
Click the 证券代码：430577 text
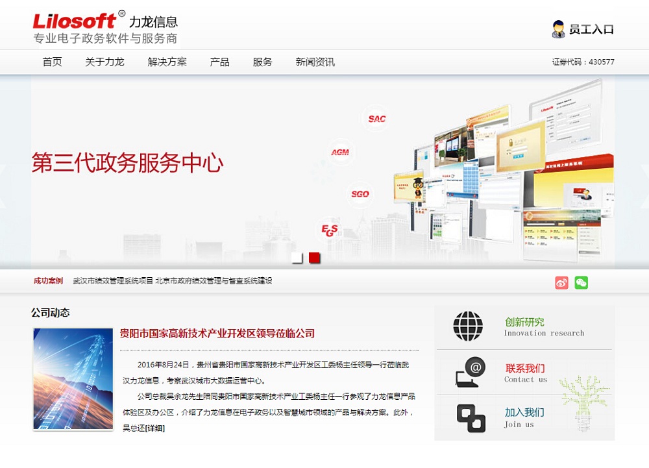point(583,62)
